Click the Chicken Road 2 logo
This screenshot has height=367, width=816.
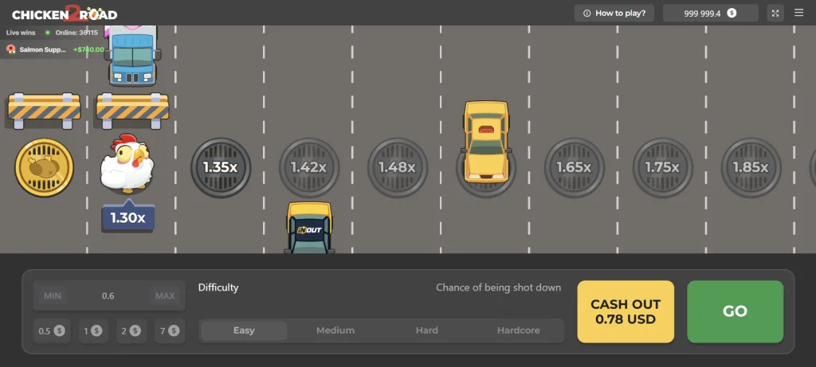pos(65,14)
